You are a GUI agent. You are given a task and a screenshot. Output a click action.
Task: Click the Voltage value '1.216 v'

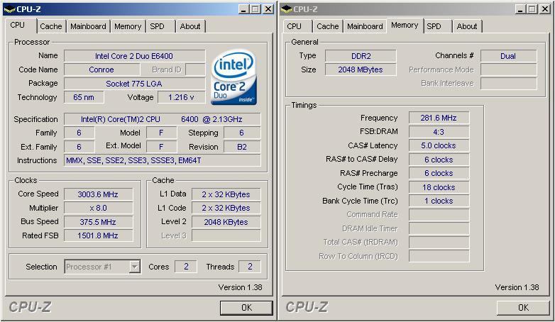point(181,97)
